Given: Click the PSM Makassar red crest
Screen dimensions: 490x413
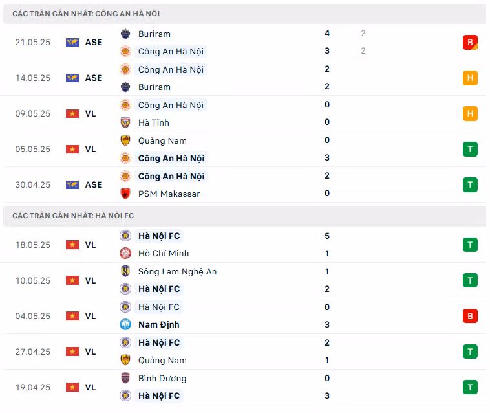Looking at the screenshot, I should [125, 194].
